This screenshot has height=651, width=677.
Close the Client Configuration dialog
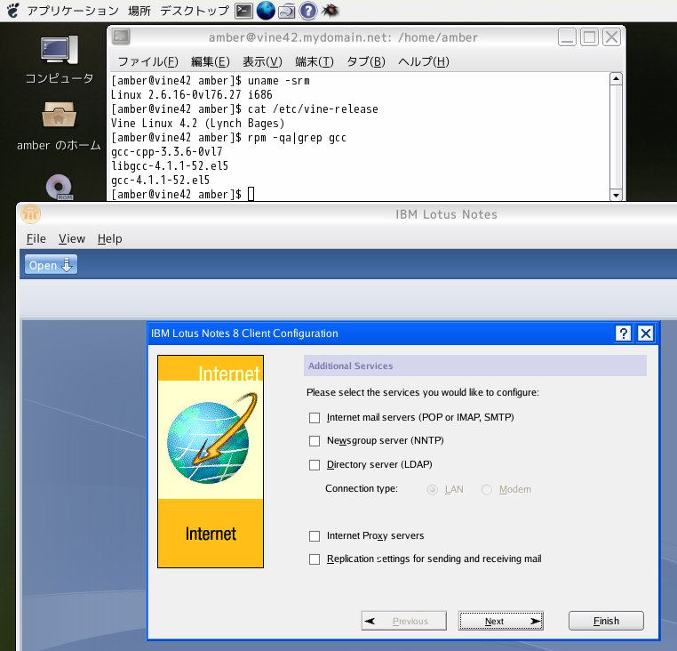click(x=646, y=334)
